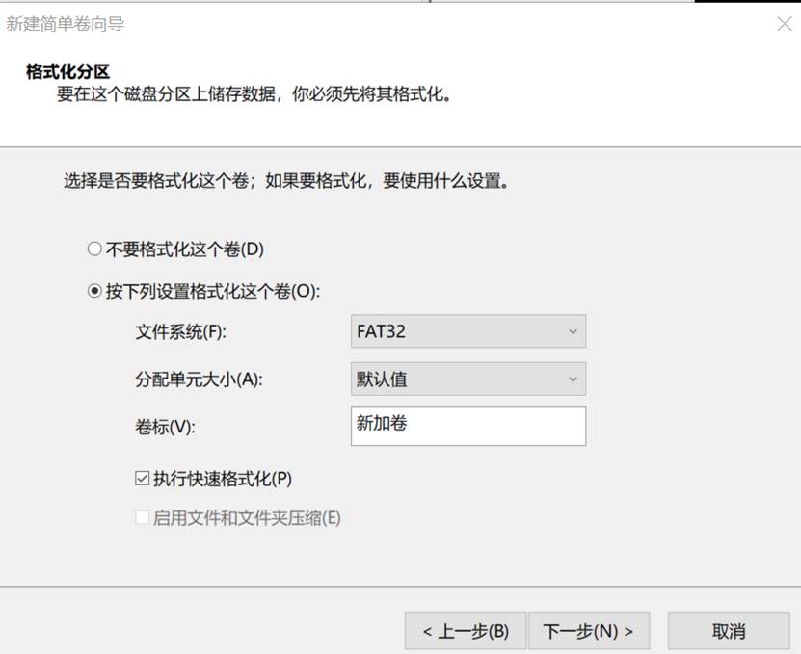The width and height of the screenshot is (801, 654).
Task: Proceed with the 下一步(N) button
Action: tap(589, 631)
